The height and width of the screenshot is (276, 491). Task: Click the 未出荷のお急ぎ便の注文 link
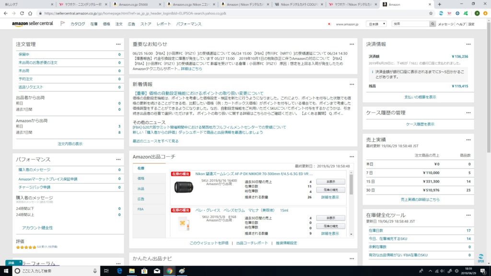(x=38, y=63)
